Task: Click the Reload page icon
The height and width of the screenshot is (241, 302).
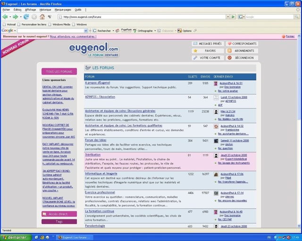Action: 26,16
